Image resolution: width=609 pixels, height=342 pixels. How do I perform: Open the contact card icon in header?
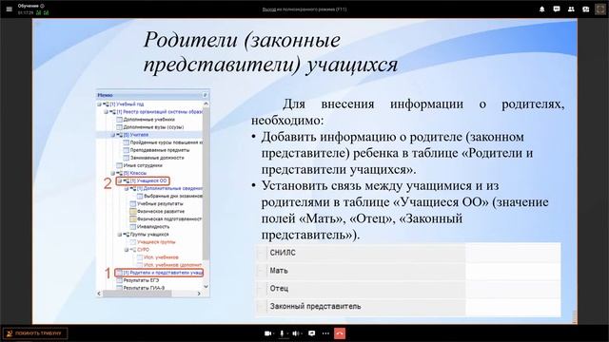point(586,9)
